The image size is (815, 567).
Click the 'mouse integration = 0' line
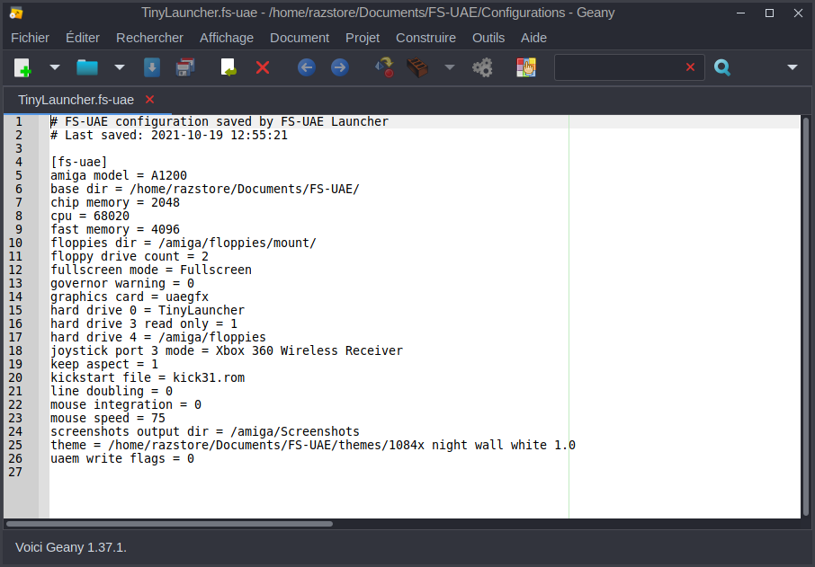point(126,405)
